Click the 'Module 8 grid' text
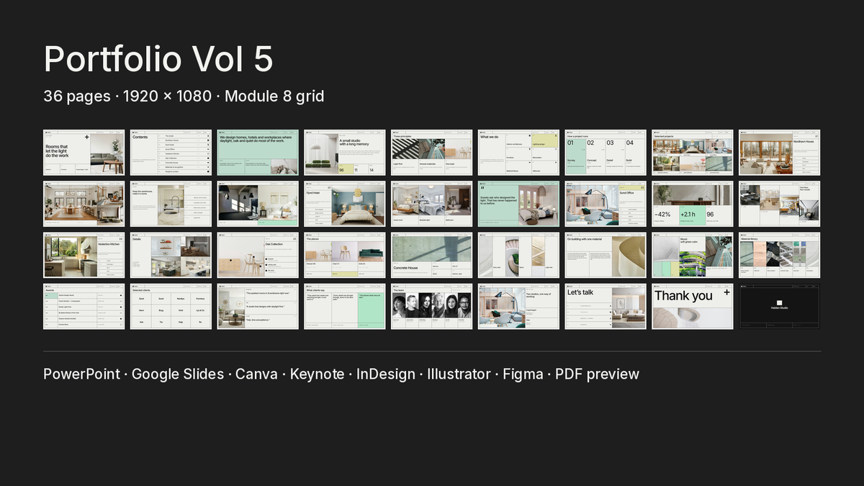 274,96
